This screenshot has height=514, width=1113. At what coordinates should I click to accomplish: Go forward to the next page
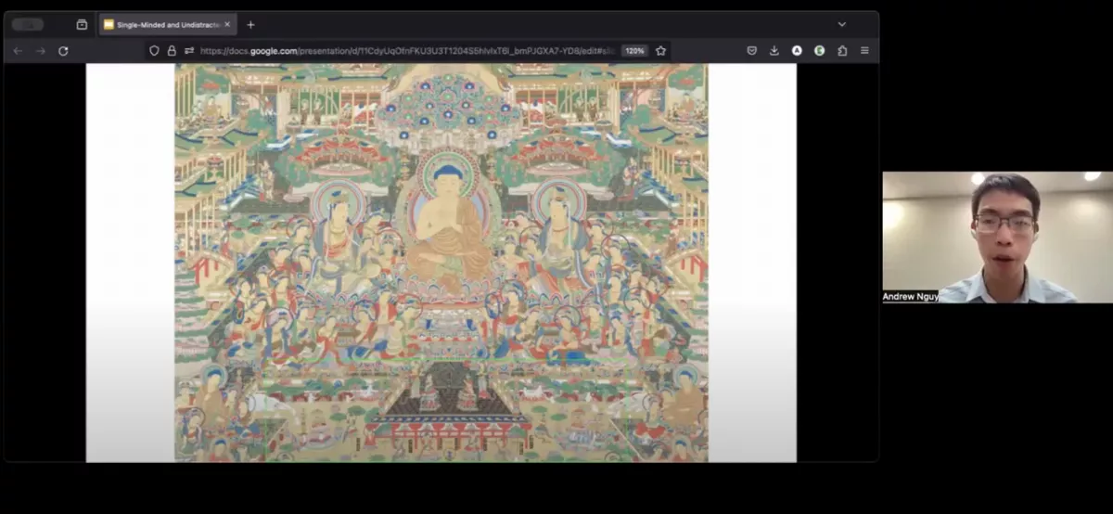coord(41,51)
